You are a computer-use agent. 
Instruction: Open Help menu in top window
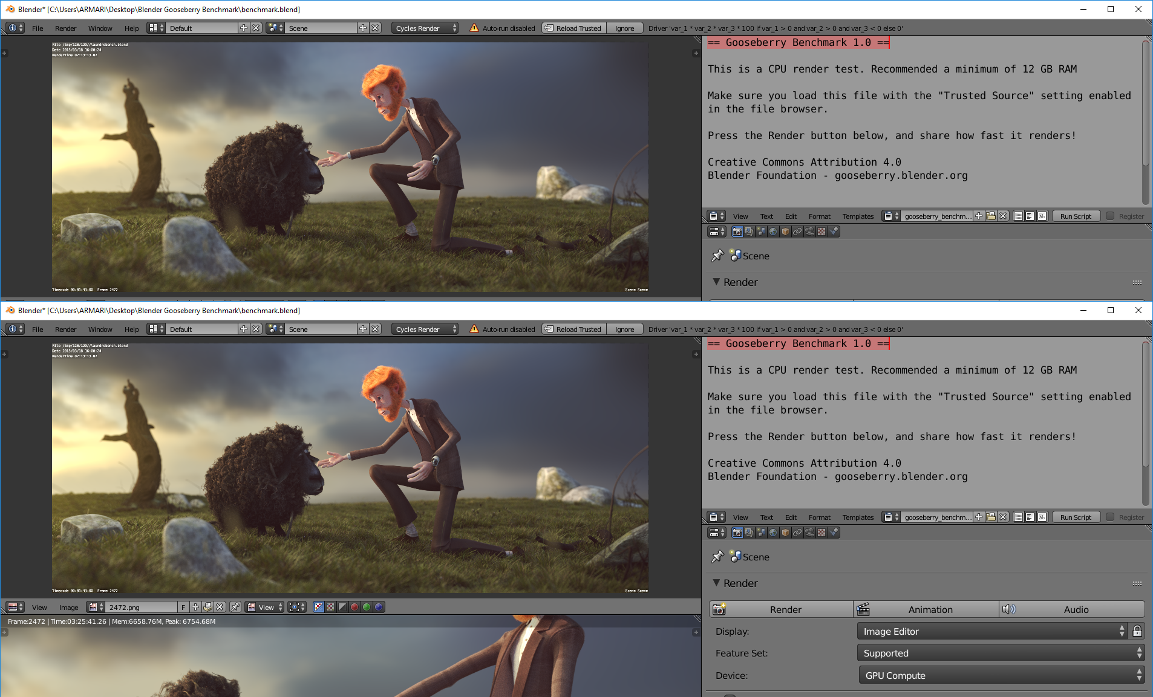coord(131,28)
